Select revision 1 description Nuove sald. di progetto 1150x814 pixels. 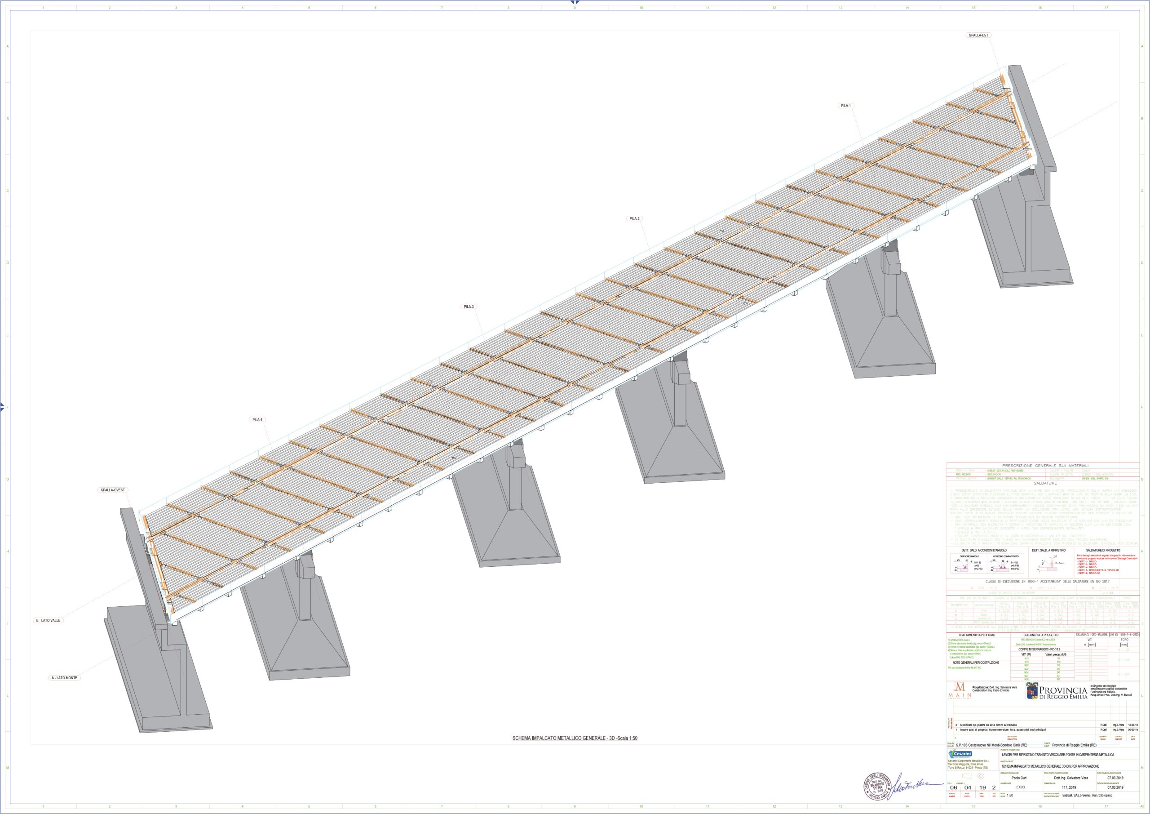point(1003,730)
